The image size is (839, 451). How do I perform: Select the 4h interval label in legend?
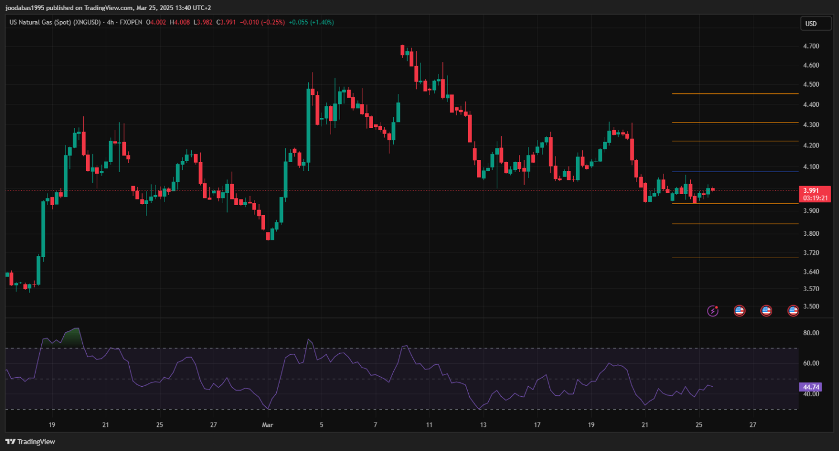tap(110, 22)
